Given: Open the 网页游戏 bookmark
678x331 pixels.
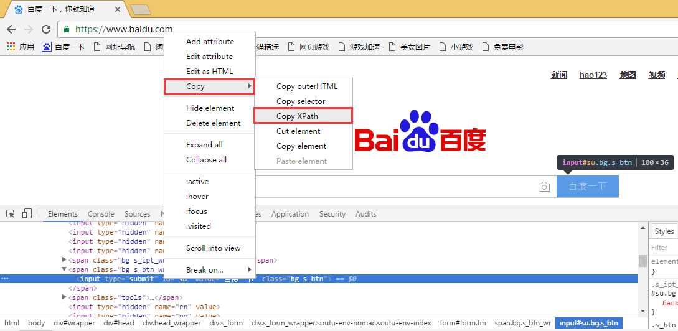Looking at the screenshot, I should pos(308,47).
